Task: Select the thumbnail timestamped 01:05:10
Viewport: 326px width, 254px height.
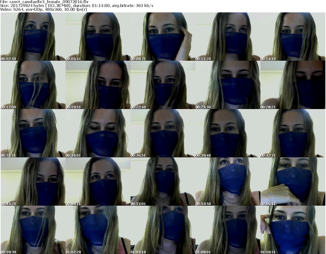Action: click(x=163, y=230)
